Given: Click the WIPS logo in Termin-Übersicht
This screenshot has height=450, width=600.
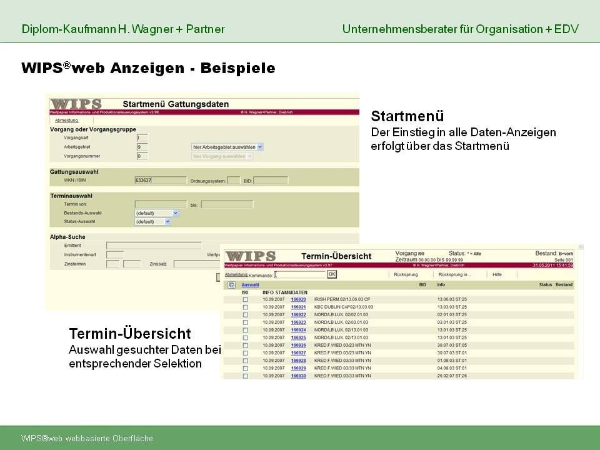Looking at the screenshot, I should tap(250, 256).
